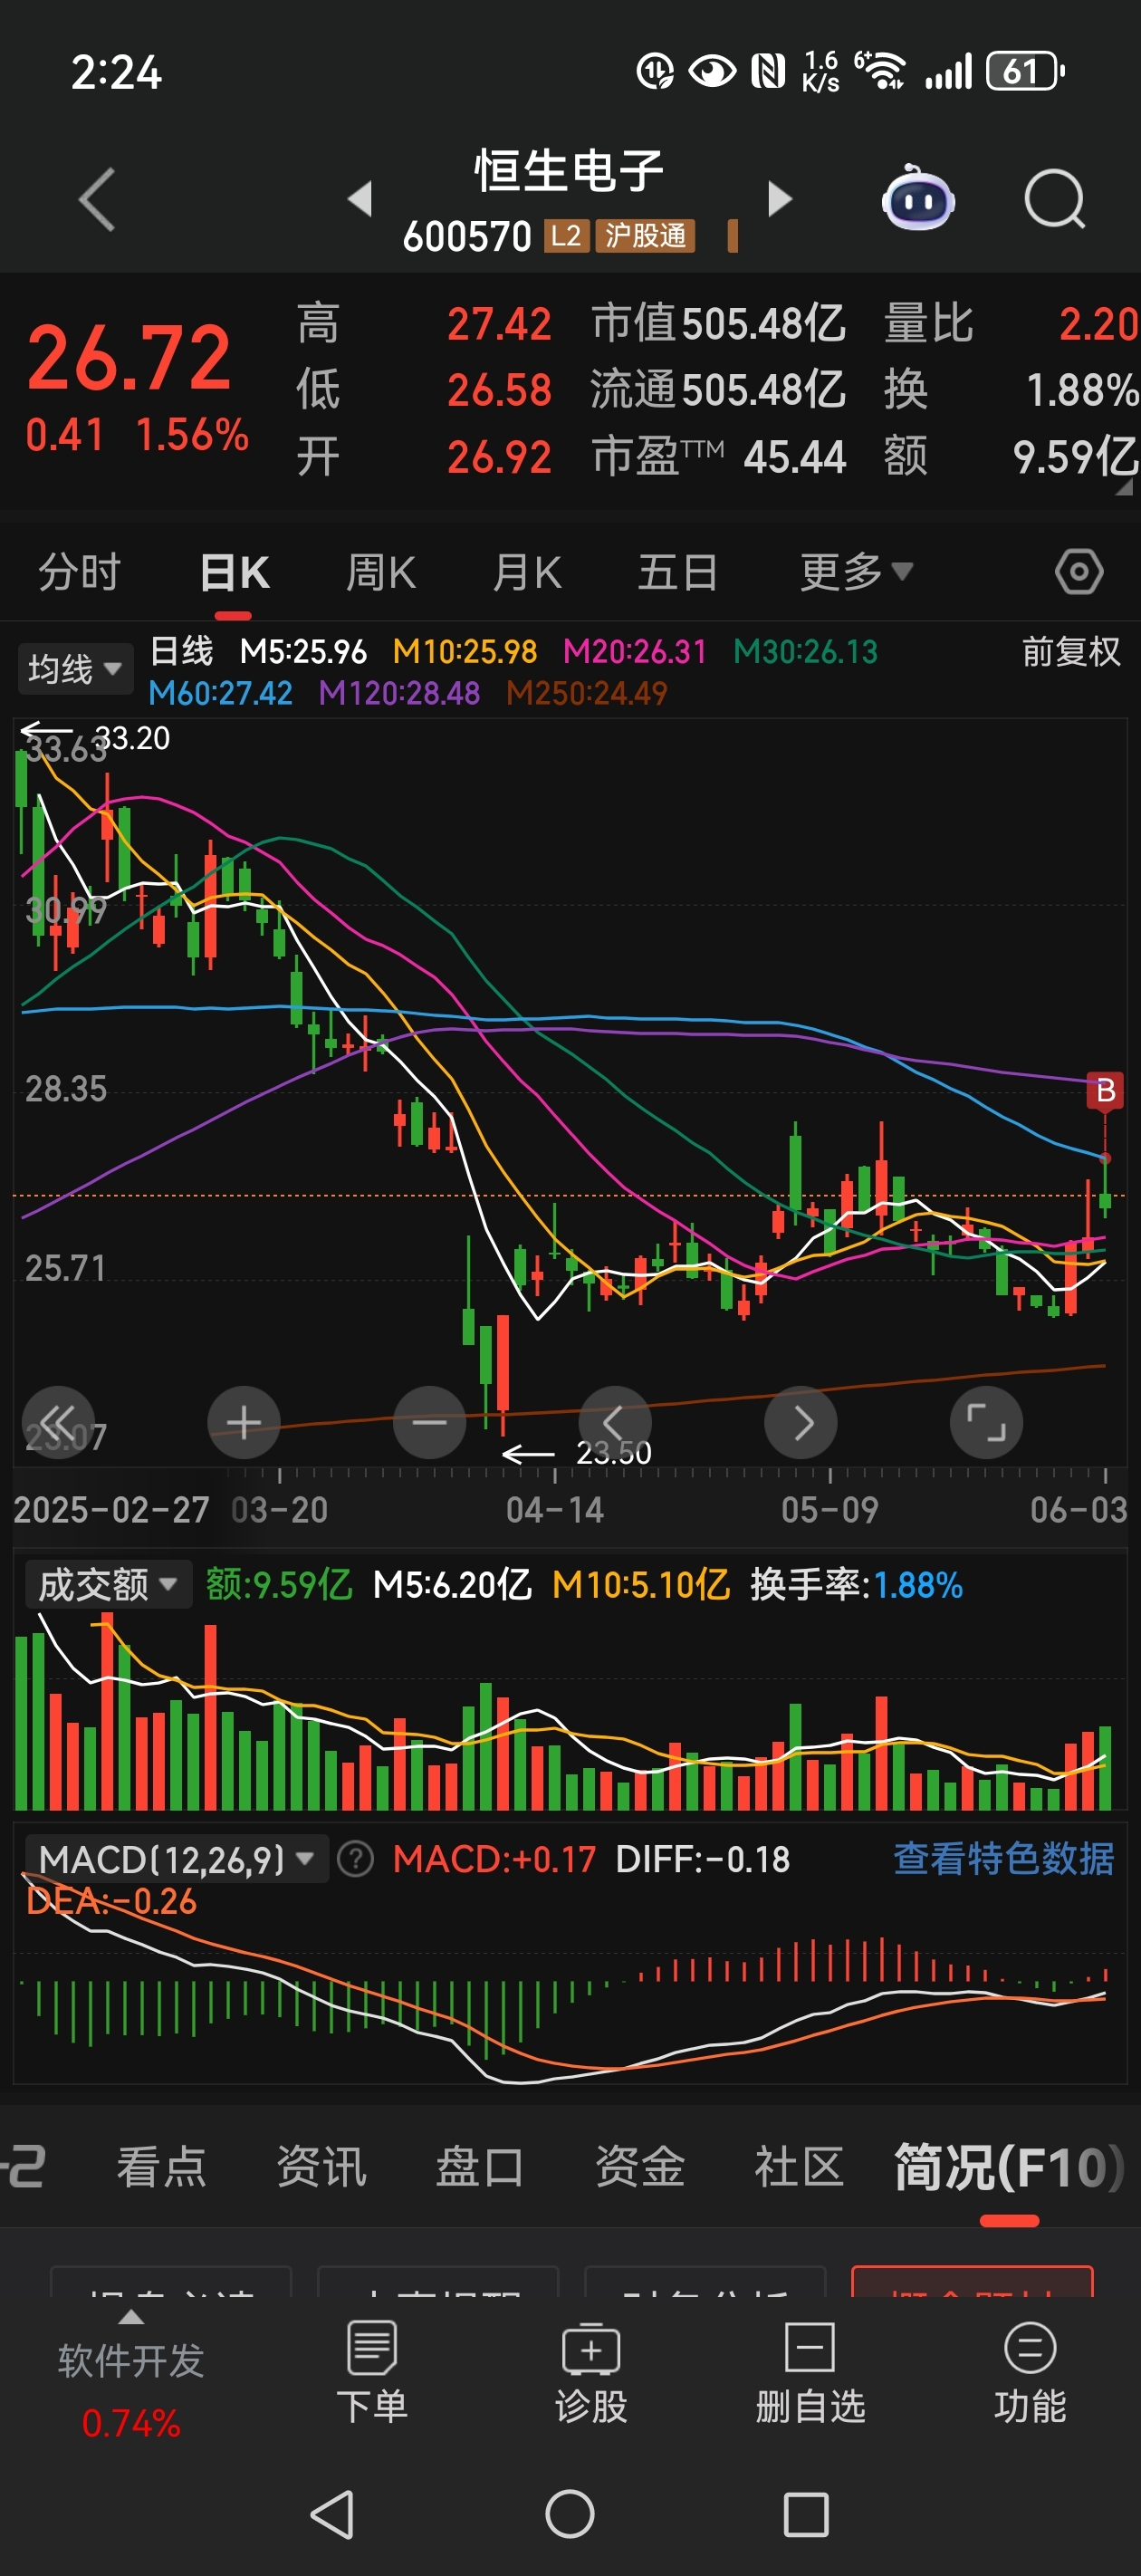Viewport: 1141px width, 2576px height.
Task: Tap the L2 badge
Action: pos(566,237)
